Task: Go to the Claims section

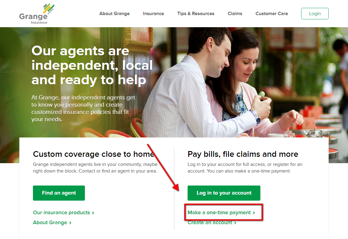Action: point(235,14)
